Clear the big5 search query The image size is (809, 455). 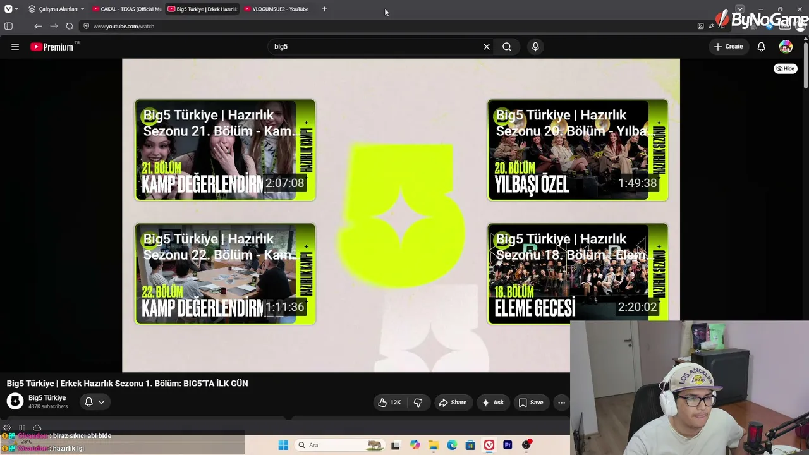[x=487, y=47]
